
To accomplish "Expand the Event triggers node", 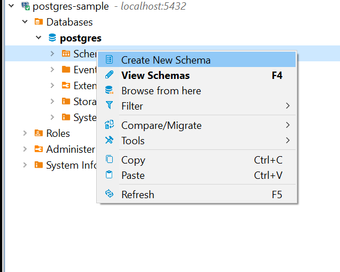I will pyautogui.click(x=52, y=69).
